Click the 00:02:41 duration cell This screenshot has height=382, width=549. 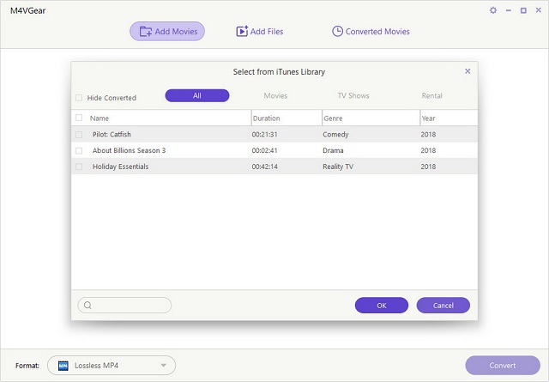tap(264, 151)
